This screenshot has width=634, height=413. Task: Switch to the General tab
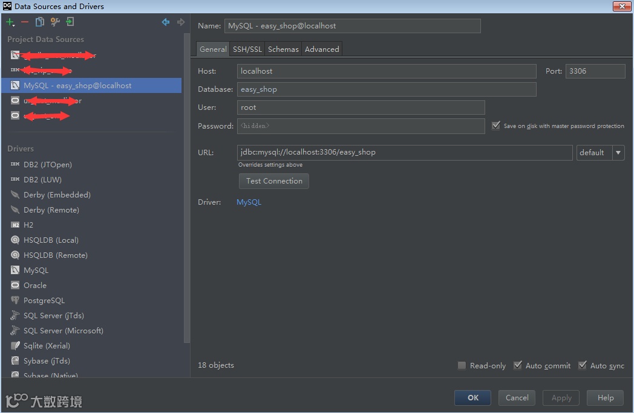tap(213, 50)
